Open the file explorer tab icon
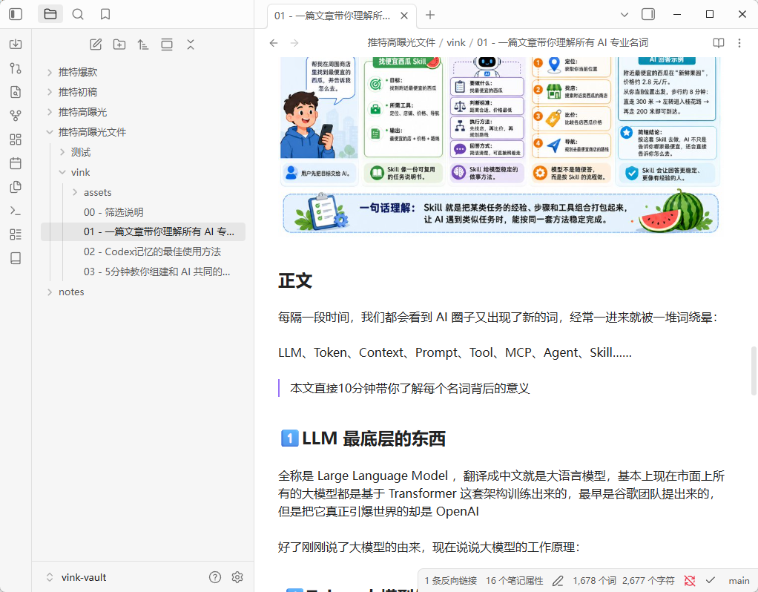Screen dimensions: 758x592 pyautogui.click(x=50, y=15)
